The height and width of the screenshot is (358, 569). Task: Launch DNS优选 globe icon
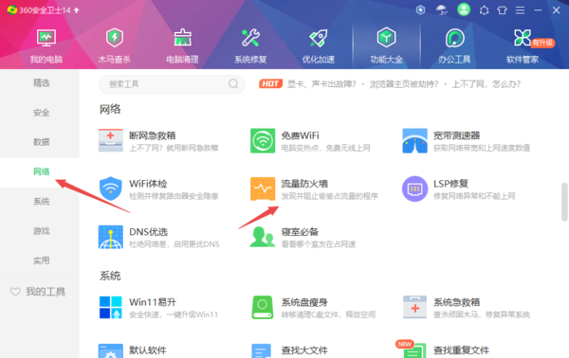111,237
